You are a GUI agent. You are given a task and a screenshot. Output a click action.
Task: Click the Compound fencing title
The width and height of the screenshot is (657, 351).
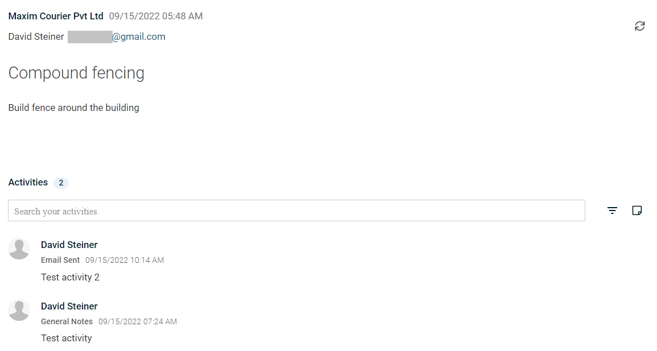(76, 73)
